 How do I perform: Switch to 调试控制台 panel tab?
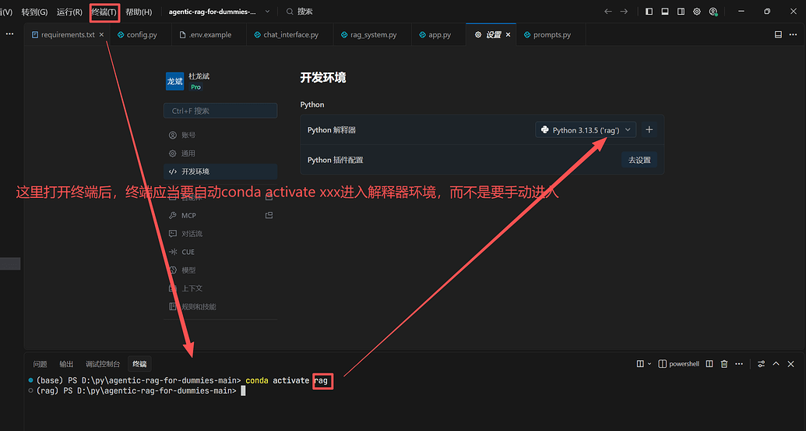pos(103,364)
